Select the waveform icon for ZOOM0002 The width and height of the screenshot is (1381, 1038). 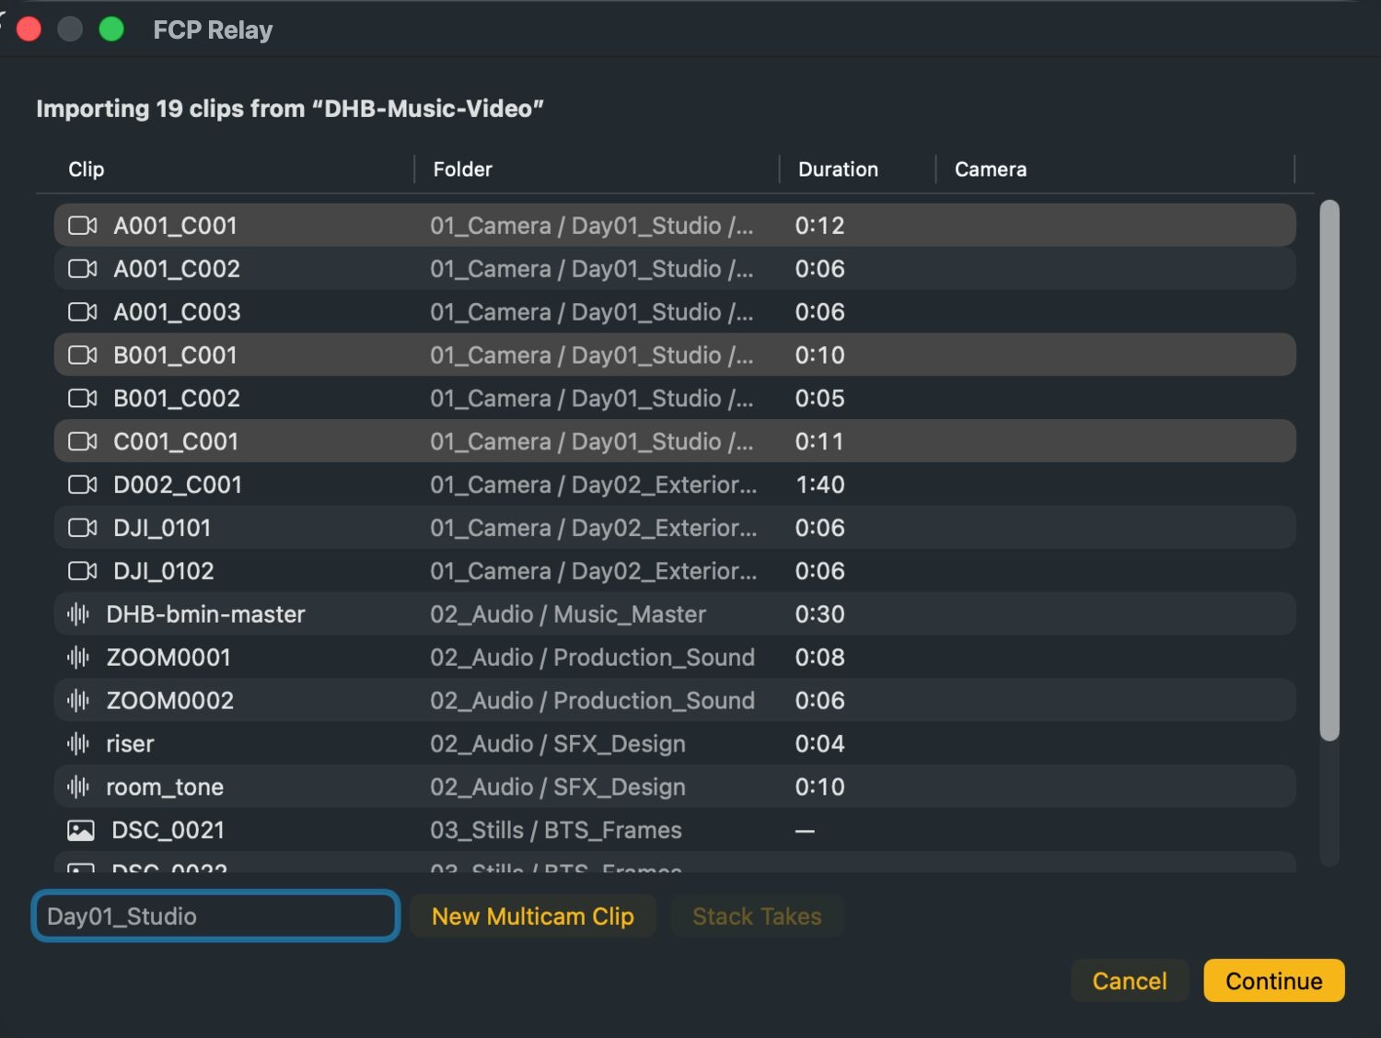pos(78,701)
